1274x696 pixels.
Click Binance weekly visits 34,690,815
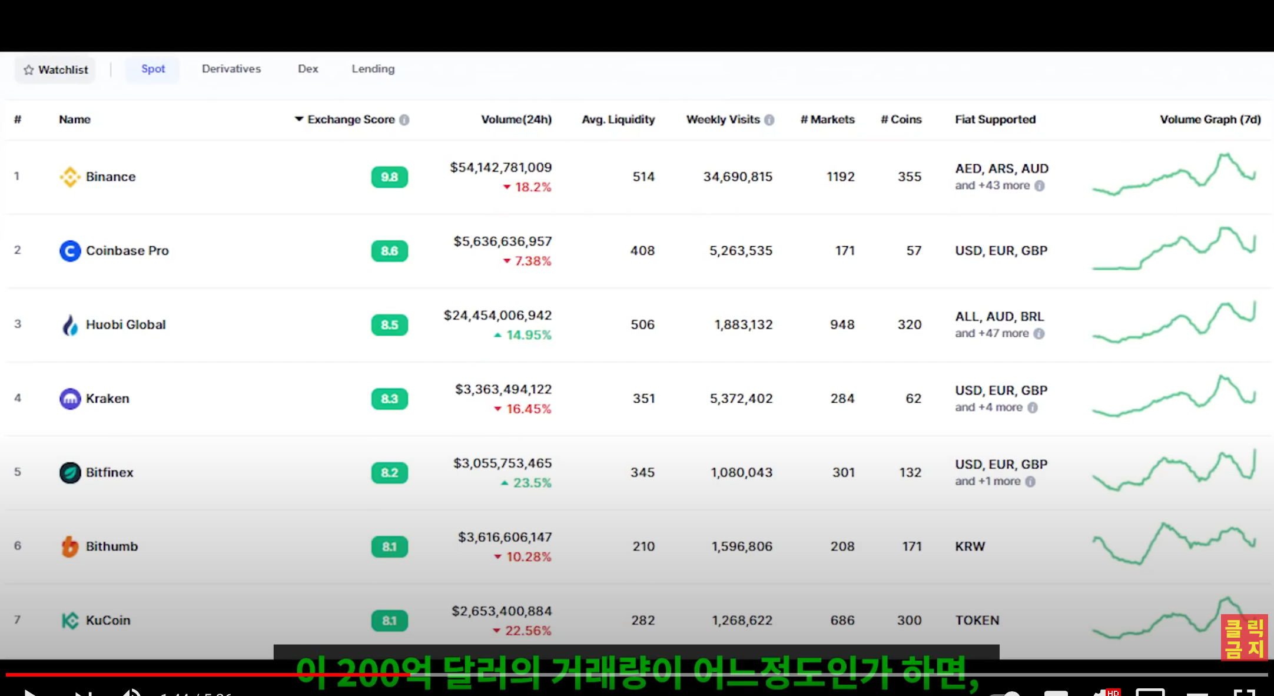tap(738, 177)
